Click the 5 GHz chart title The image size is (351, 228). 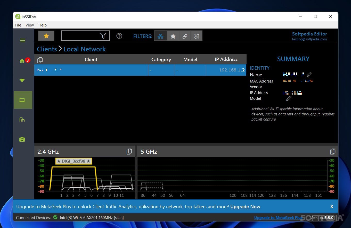[x=149, y=152]
